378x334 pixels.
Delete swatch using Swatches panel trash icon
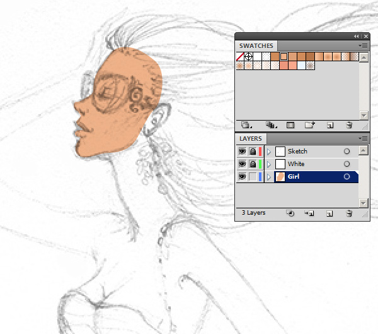(349, 125)
